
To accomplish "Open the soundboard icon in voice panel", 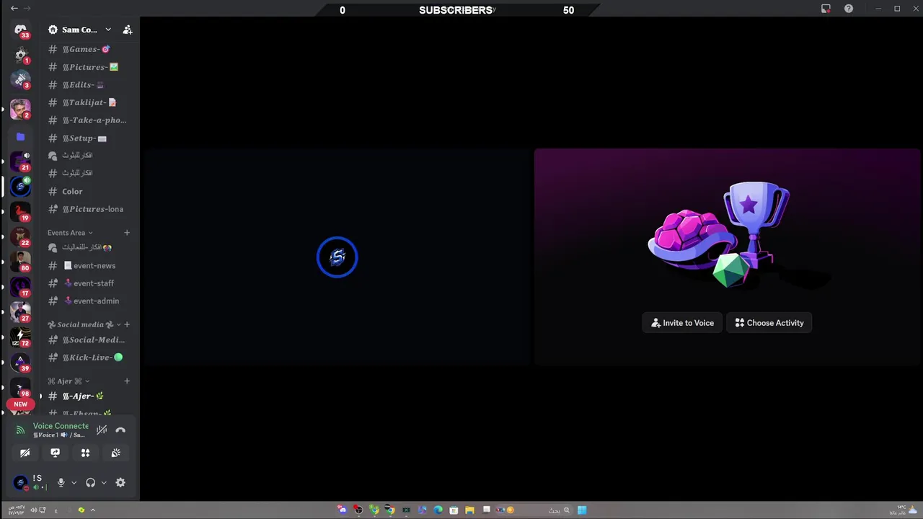I will [x=115, y=453].
